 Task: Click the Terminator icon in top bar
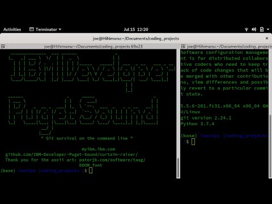click(x=32, y=29)
